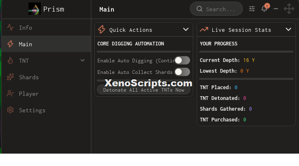The image size is (299, 166).
Task: Click the TNT Detonated stat row
Action: pyautogui.click(x=223, y=98)
